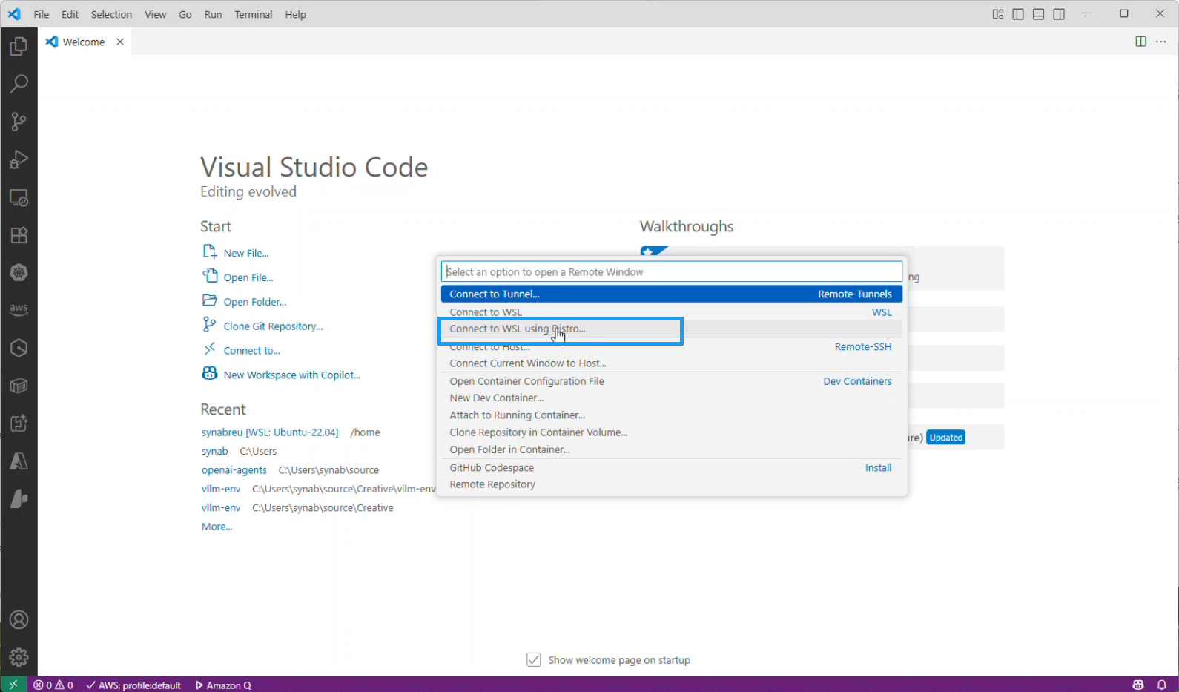This screenshot has width=1179, height=692.
Task: Open the Extensions view icon
Action: (19, 235)
